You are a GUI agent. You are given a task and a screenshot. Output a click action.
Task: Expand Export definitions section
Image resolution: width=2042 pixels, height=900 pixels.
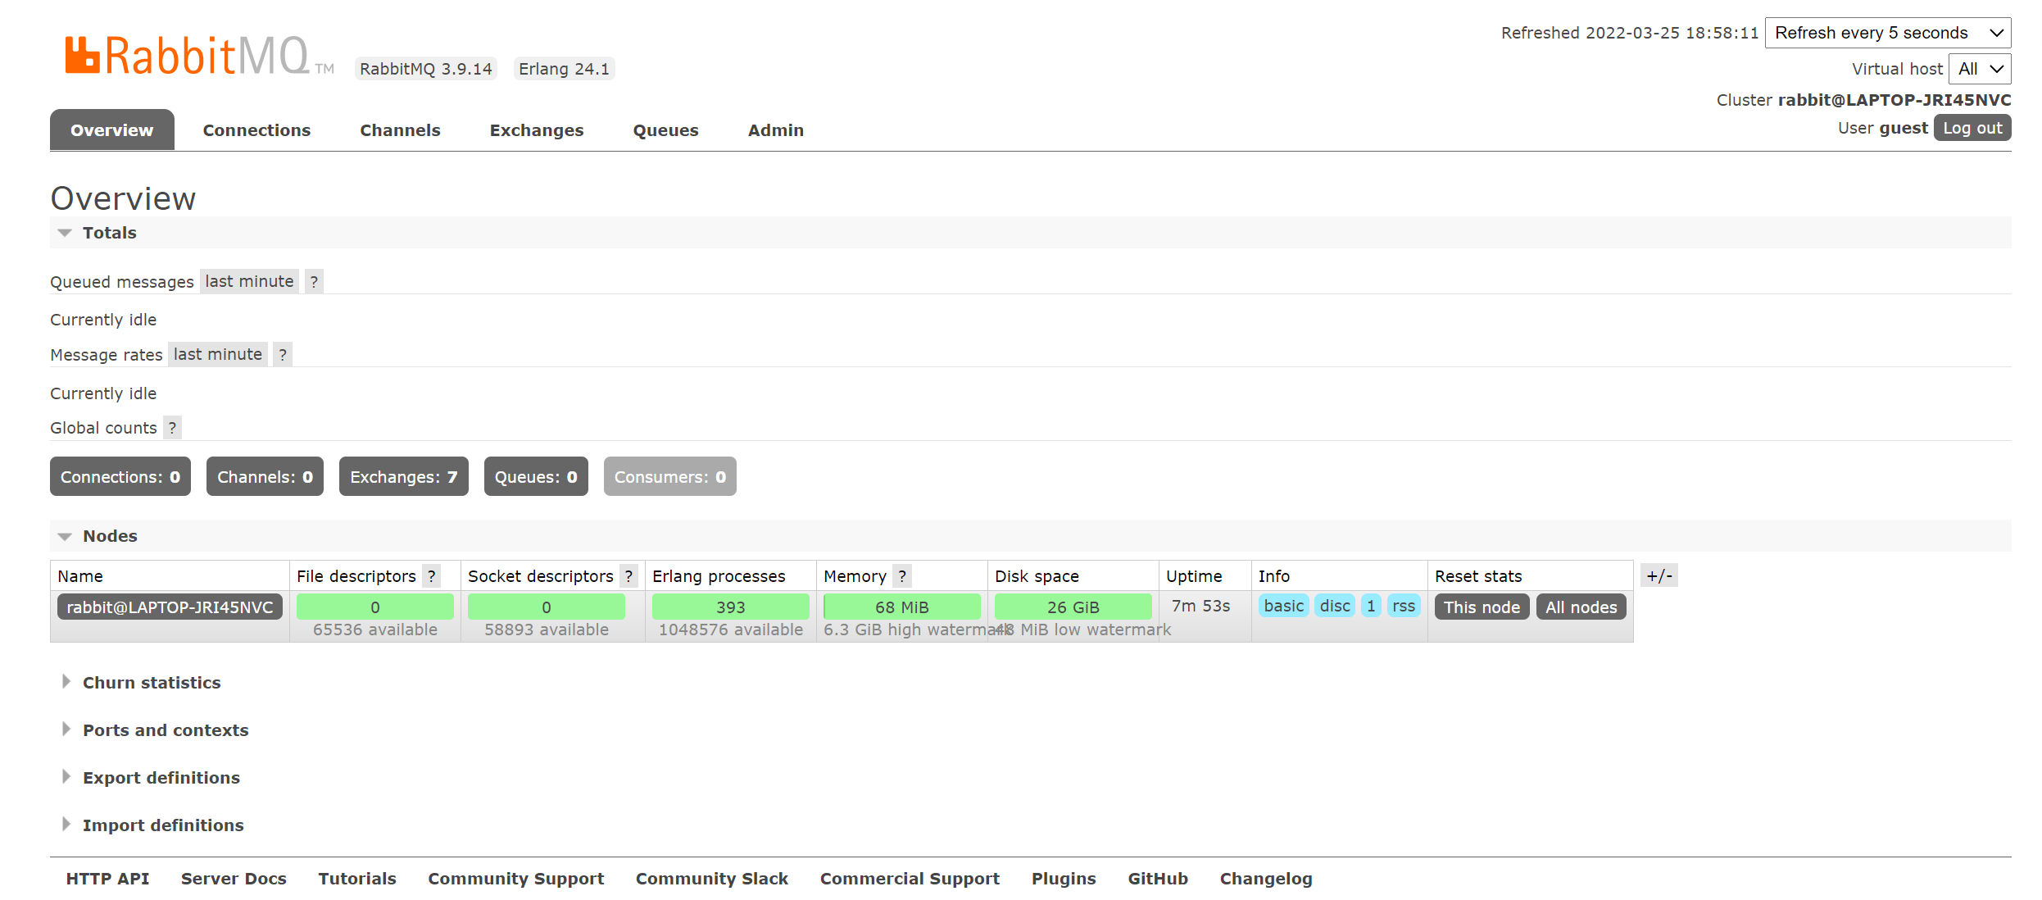[151, 778]
